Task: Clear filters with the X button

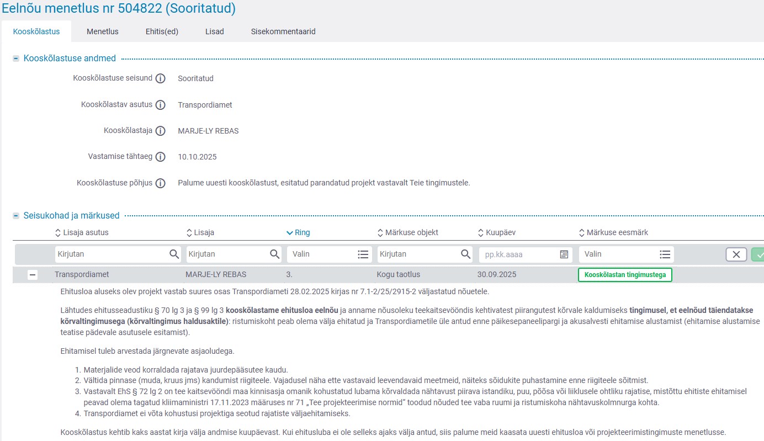Action: point(736,254)
